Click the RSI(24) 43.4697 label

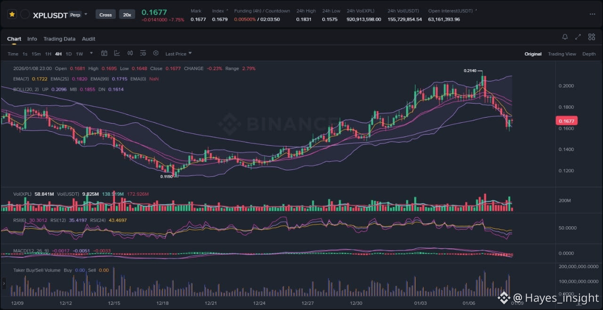pyautogui.click(x=108, y=220)
